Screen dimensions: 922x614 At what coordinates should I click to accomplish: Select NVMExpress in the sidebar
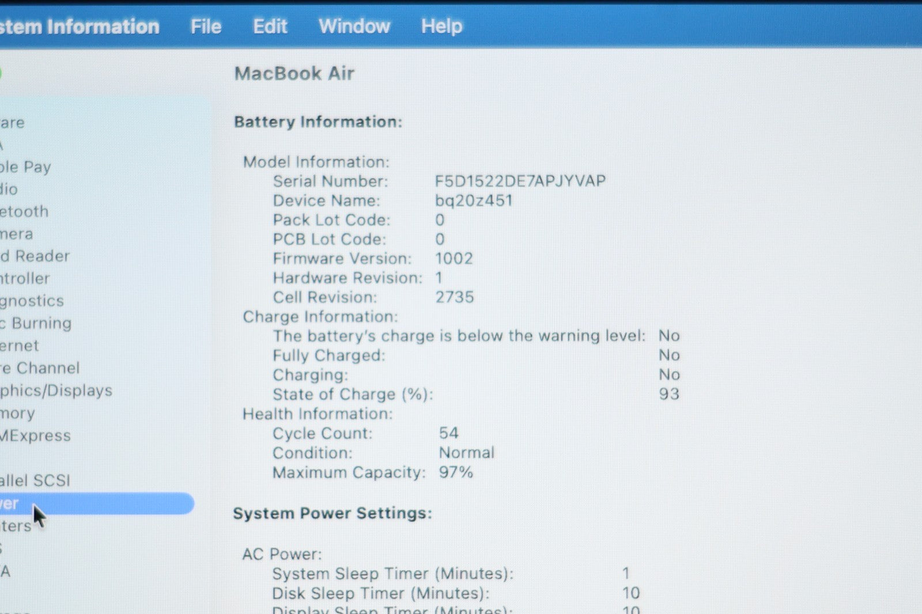(35, 435)
